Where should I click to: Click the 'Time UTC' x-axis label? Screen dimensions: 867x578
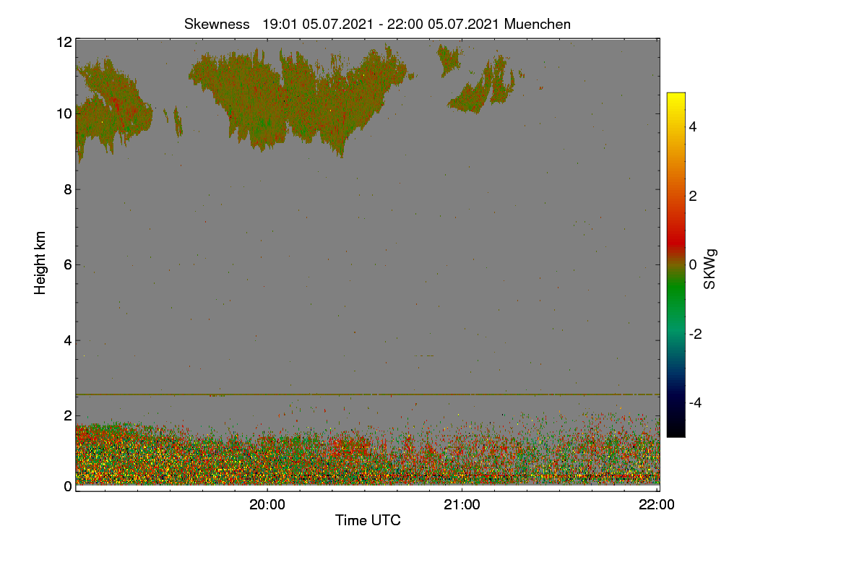tap(368, 520)
